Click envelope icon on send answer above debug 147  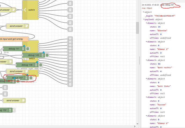click(x=26, y=71)
